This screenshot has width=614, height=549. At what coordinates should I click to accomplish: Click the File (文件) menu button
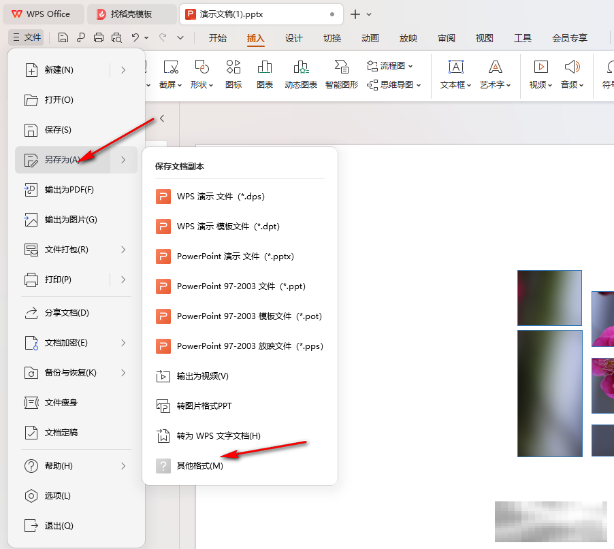[27, 37]
